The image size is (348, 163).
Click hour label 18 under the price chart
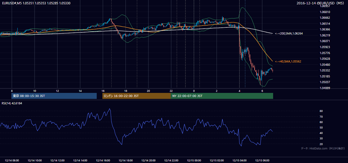pos(126,91)
